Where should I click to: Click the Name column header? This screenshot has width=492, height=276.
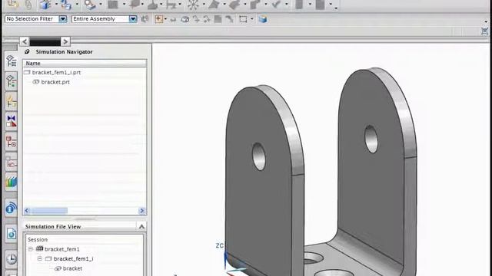[85, 63]
